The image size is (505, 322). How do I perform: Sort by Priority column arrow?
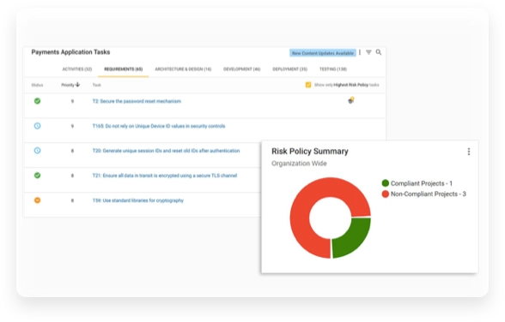77,85
